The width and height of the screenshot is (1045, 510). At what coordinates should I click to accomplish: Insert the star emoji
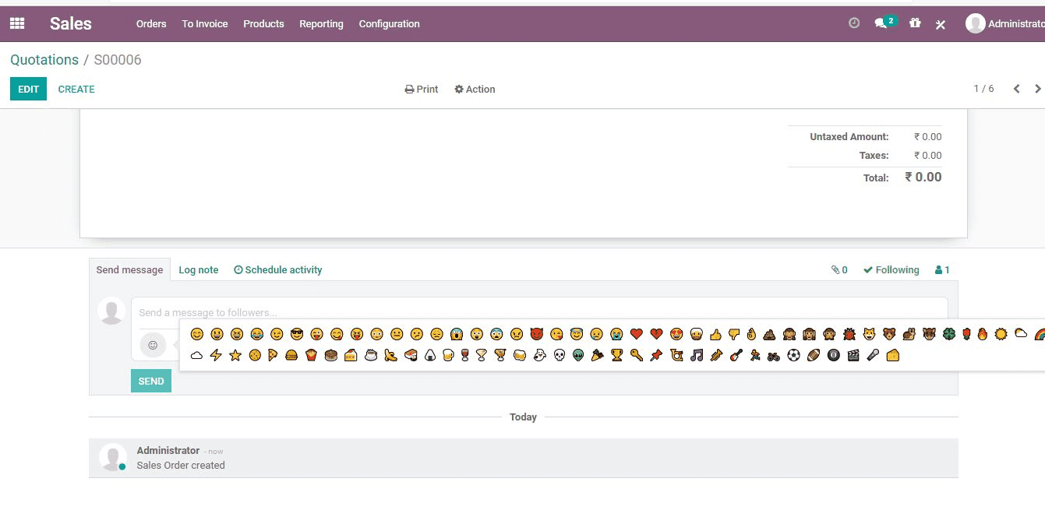point(235,355)
